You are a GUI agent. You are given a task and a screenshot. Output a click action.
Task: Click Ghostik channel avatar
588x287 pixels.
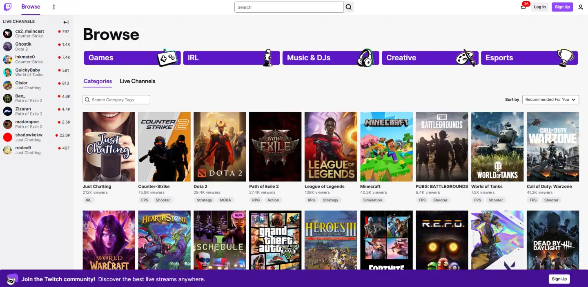click(8, 46)
